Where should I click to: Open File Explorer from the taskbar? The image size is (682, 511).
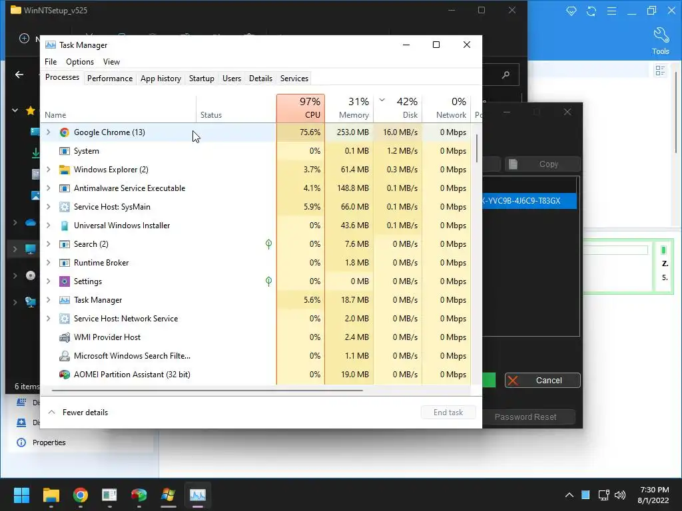[x=51, y=495]
